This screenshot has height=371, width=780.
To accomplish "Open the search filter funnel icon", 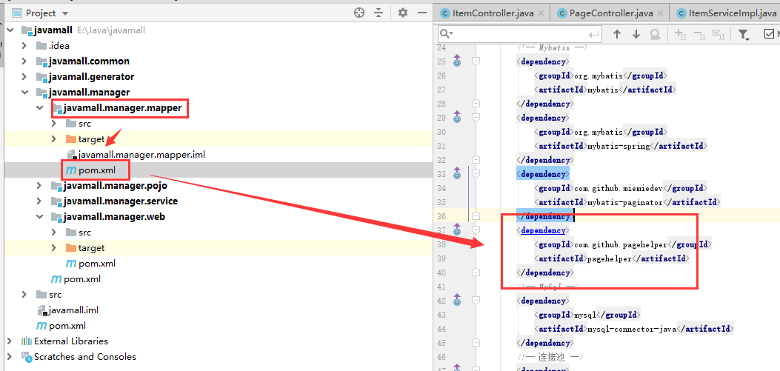I will [x=744, y=34].
